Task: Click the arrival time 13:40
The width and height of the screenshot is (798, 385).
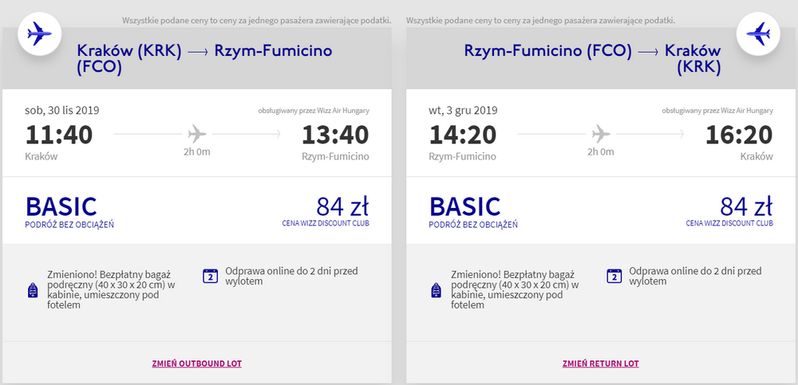Action: [x=335, y=136]
